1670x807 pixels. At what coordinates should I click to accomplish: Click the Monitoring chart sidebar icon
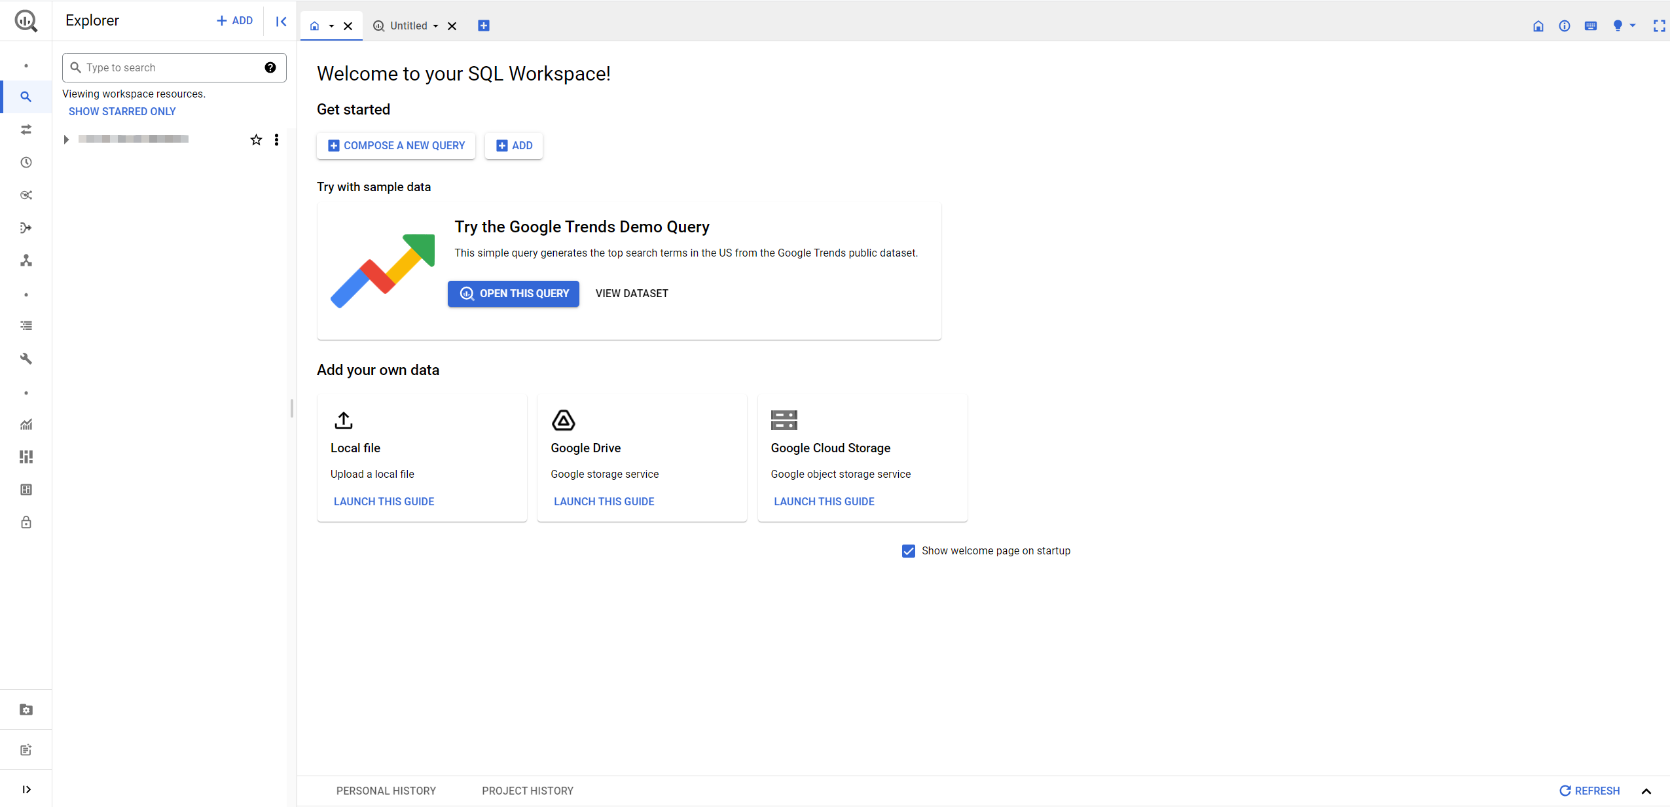[26, 424]
